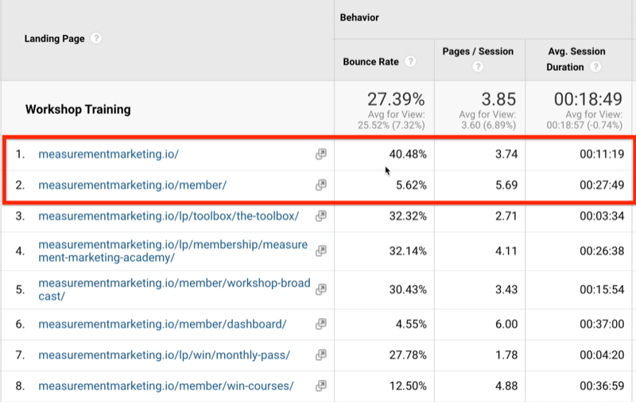The image size is (636, 402).
Task: Click the help icon beside Landing Page
Action: [96, 37]
